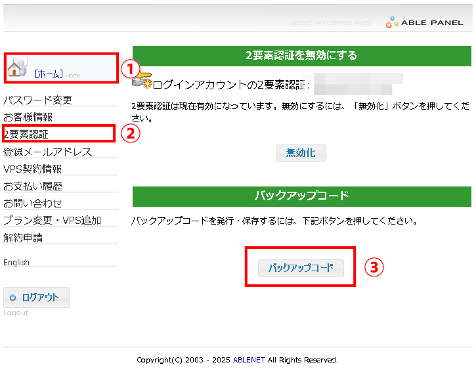The image size is (476, 371).
Task: View VPS契約情報
Action: click(32, 169)
